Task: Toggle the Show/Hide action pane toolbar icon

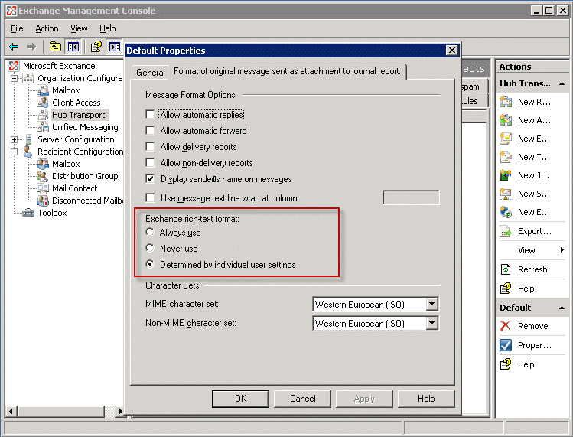Action: tap(115, 47)
